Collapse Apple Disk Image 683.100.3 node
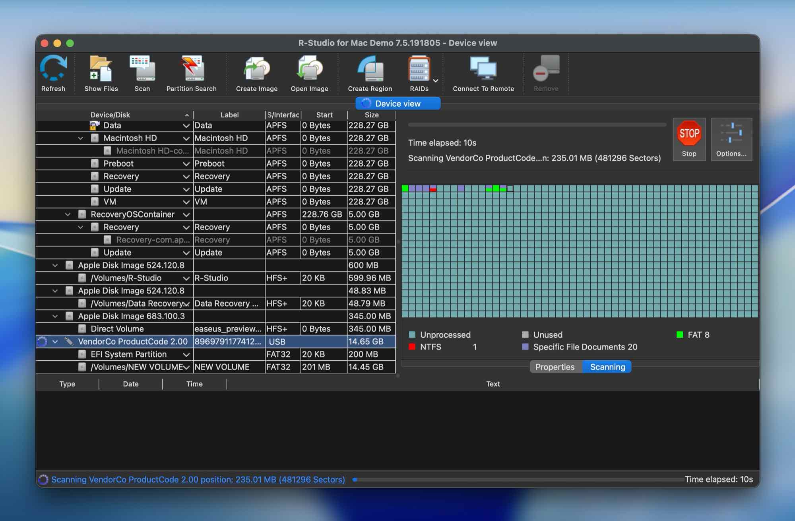The image size is (795, 521). point(55,316)
